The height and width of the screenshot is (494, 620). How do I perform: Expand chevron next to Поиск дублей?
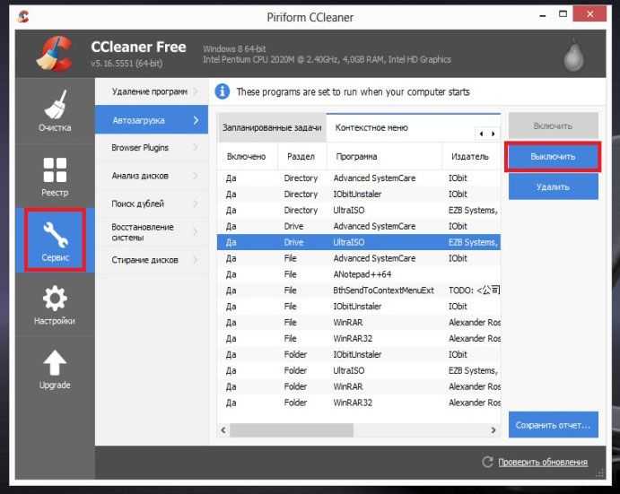196,204
